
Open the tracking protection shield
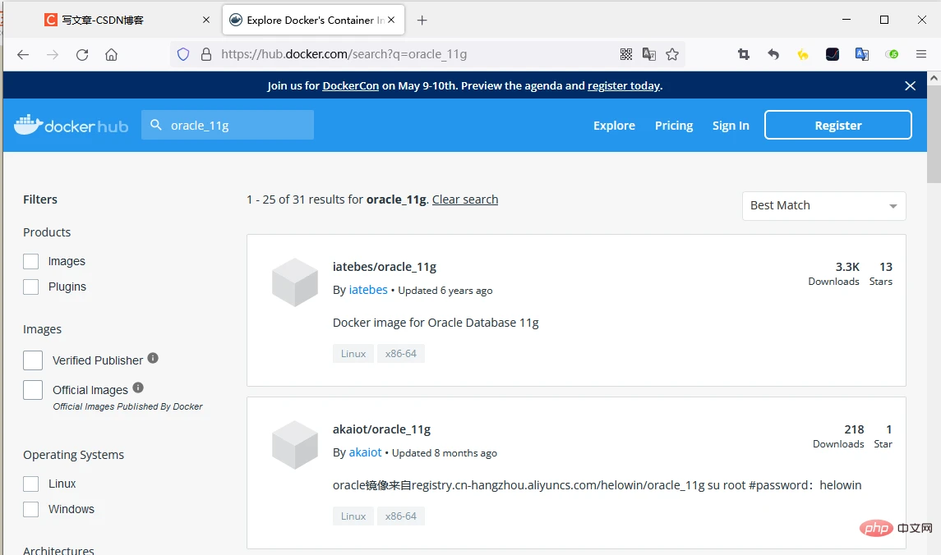(x=183, y=54)
